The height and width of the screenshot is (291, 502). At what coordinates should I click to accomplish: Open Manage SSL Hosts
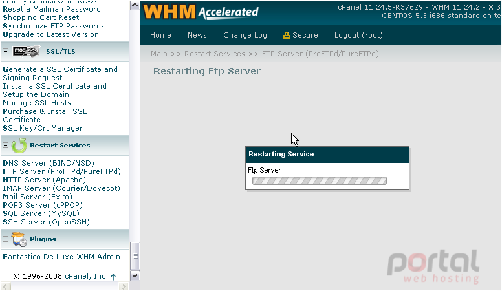tap(36, 103)
